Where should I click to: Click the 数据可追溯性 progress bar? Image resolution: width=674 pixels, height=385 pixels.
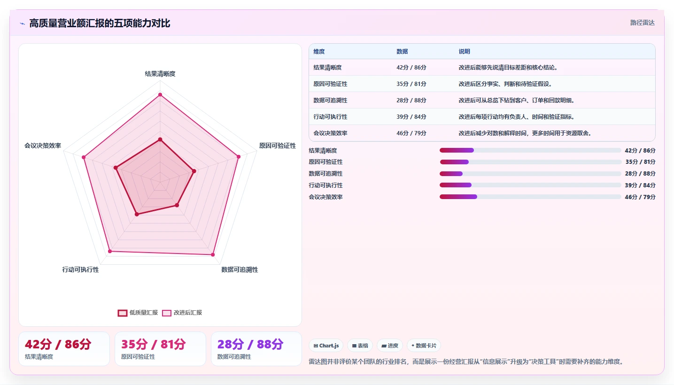point(530,174)
